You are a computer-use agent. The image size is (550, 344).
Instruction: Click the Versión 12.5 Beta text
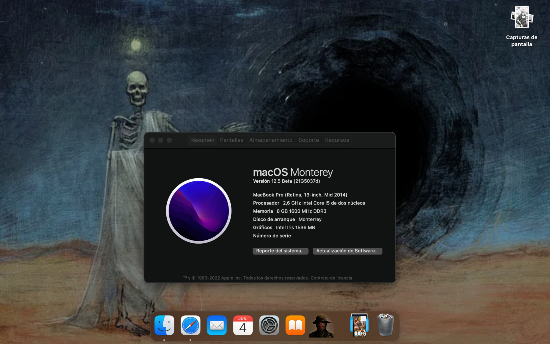pos(286,181)
